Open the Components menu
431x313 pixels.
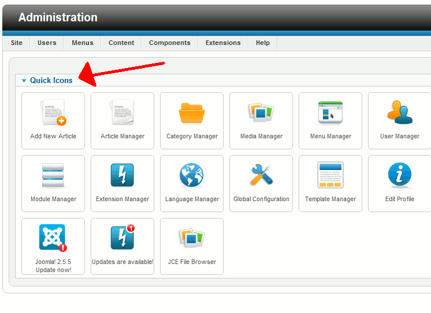click(x=169, y=43)
